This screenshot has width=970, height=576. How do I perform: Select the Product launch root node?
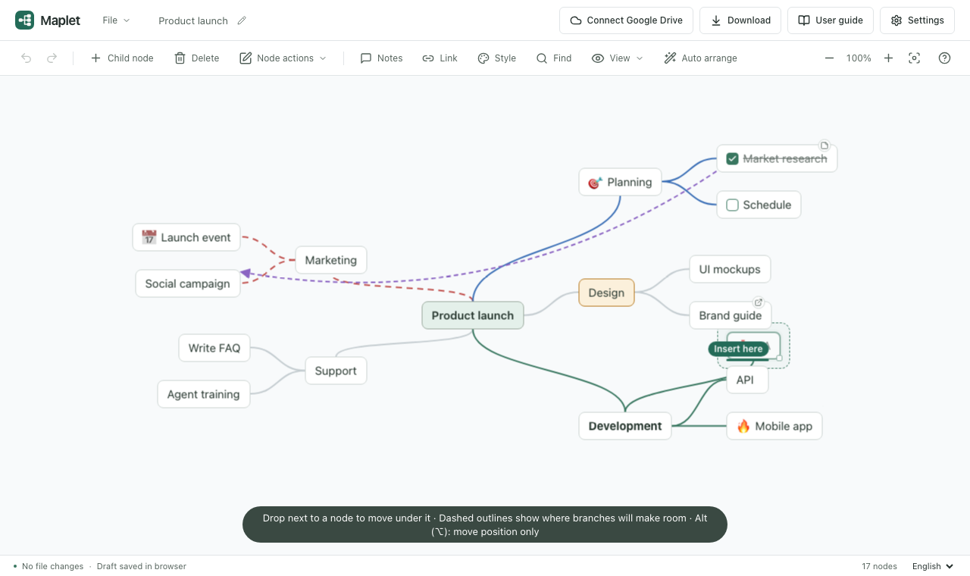click(473, 315)
